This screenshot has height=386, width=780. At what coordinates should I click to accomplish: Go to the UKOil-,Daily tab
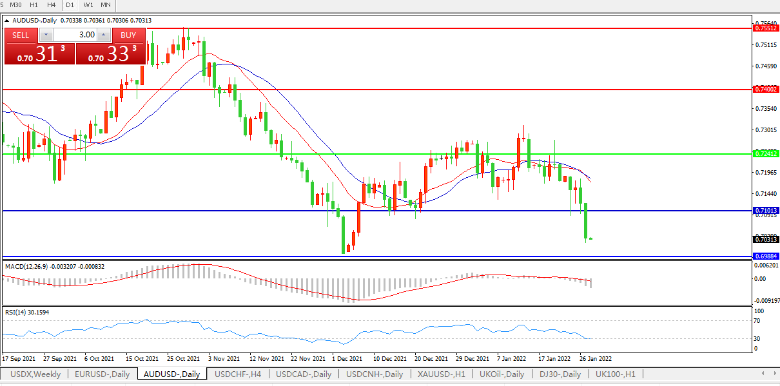point(503,374)
